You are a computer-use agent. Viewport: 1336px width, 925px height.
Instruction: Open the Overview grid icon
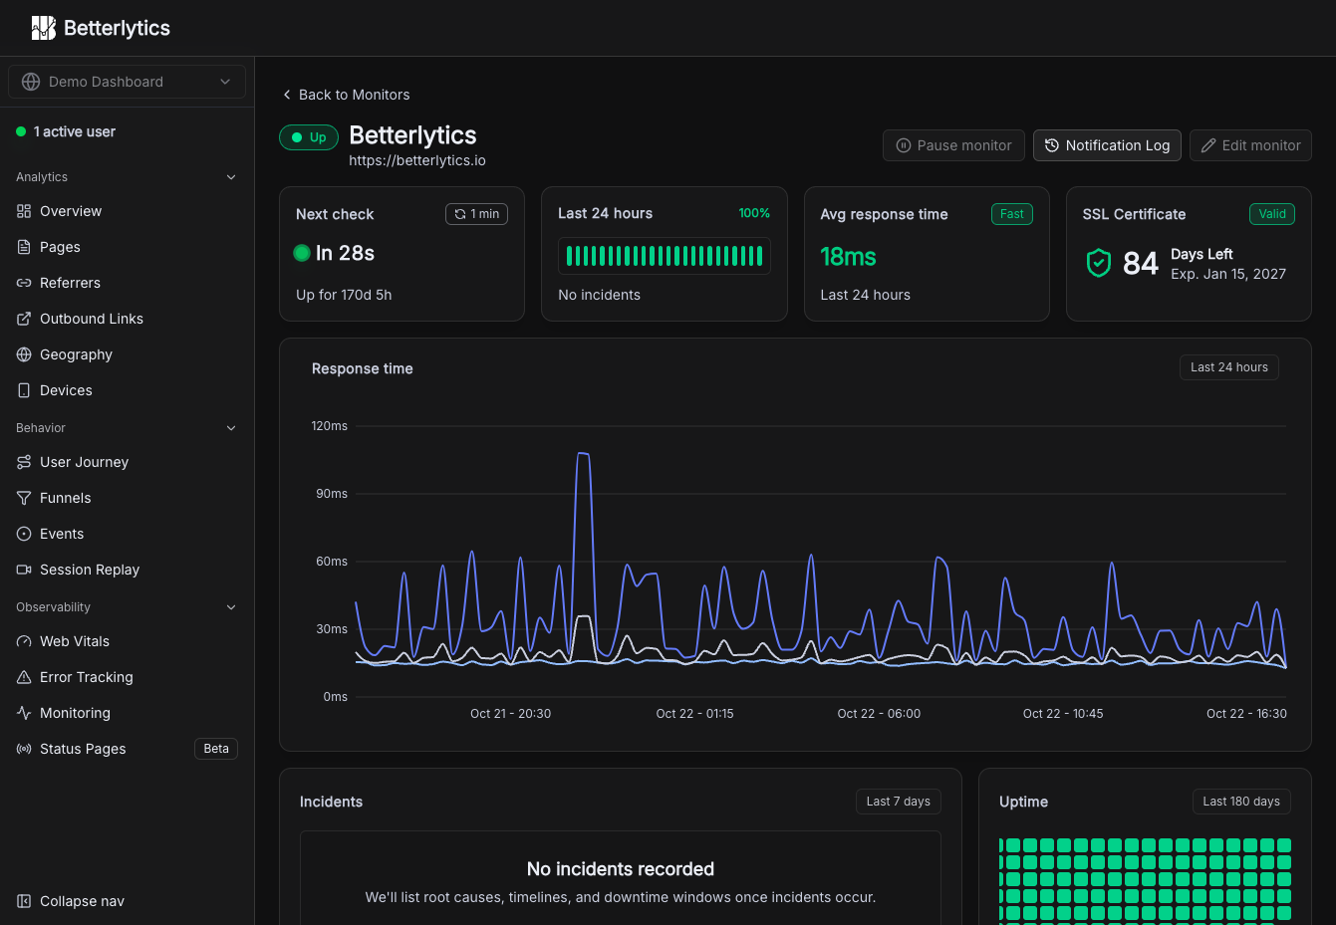click(x=24, y=211)
